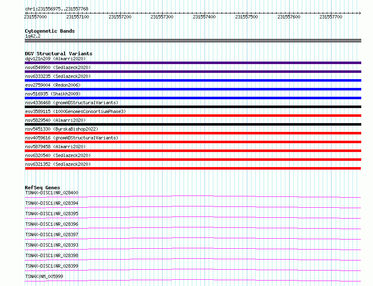Select the red bar under nsv5879458
Viewport: 373px width, 286px height.
(x=193, y=151)
